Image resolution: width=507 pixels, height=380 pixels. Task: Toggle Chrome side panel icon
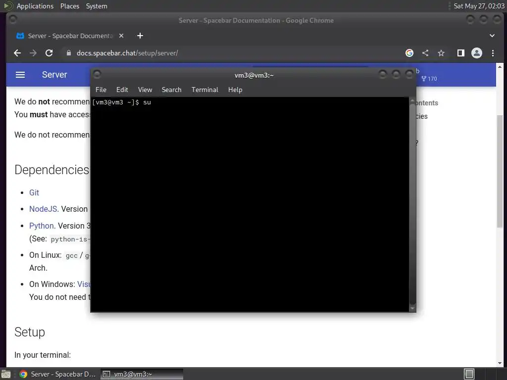pos(461,53)
